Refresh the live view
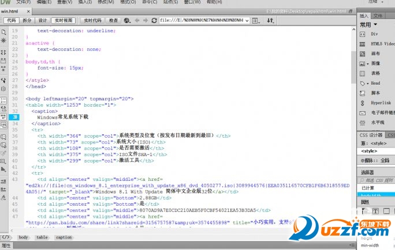The height and width of the screenshot is (250, 395). 154,20
